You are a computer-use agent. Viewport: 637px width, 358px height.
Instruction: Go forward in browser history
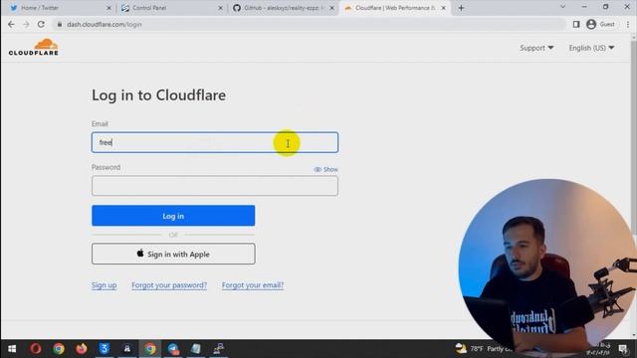pyautogui.click(x=26, y=24)
